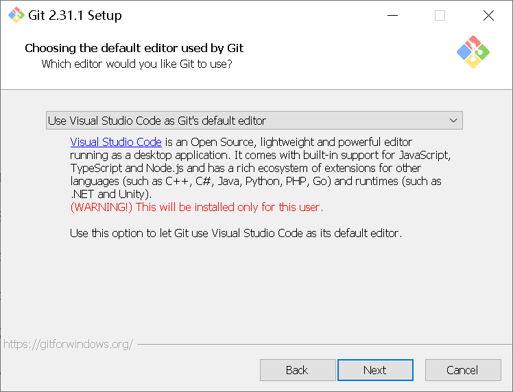Image resolution: width=513 pixels, height=392 pixels.
Task: Click the 'Use this option to let Git' text
Action: [236, 233]
